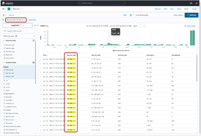Select flow.packets in Selected fields
The height and width of the screenshot is (136, 201).
click(10, 58)
